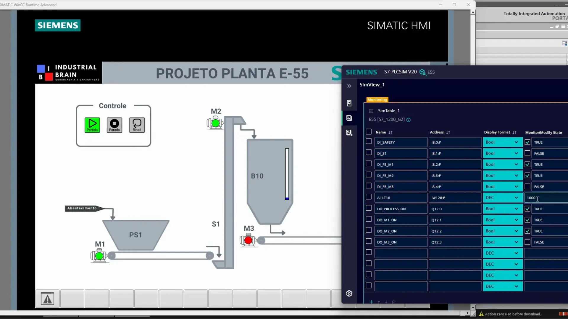
Task: Click the Q12.3 address cell
Action: click(x=455, y=242)
